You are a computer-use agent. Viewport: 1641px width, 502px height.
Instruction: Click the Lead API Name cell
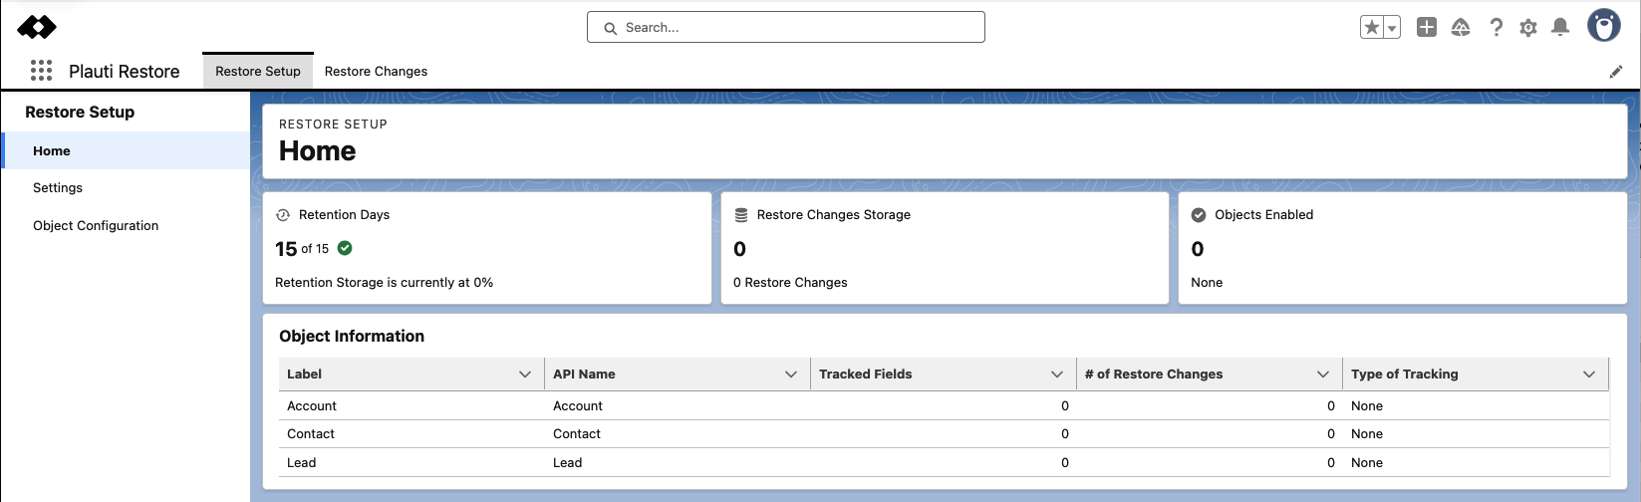567,463
